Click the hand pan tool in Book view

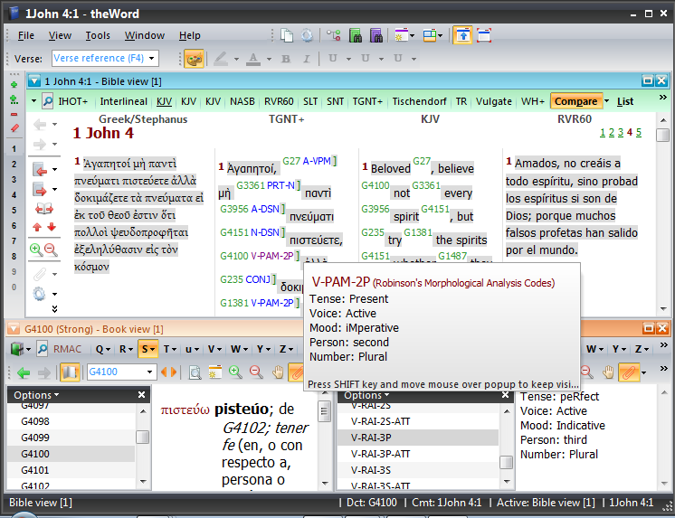(x=278, y=372)
